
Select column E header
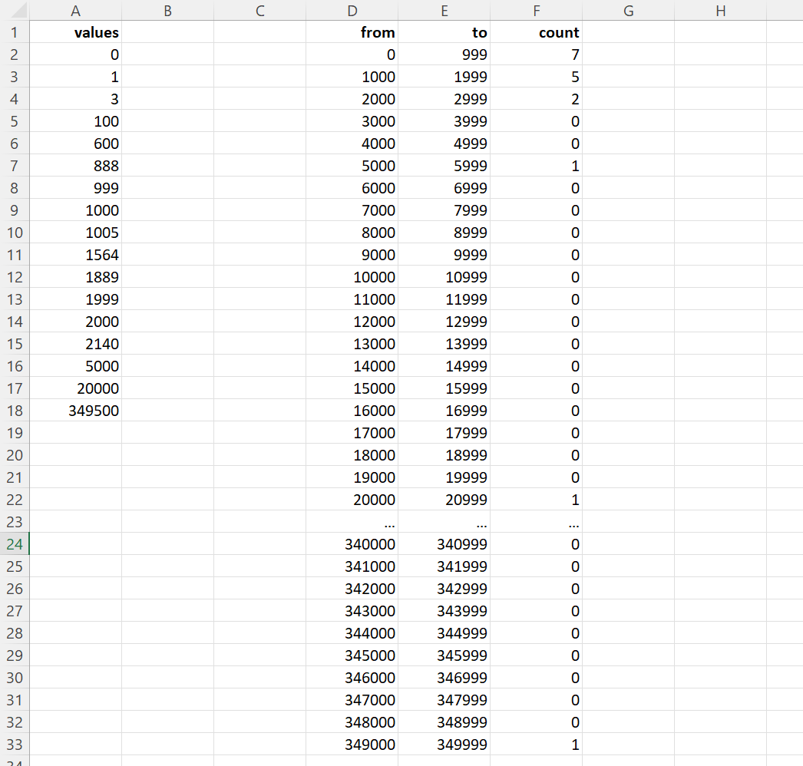tap(444, 10)
